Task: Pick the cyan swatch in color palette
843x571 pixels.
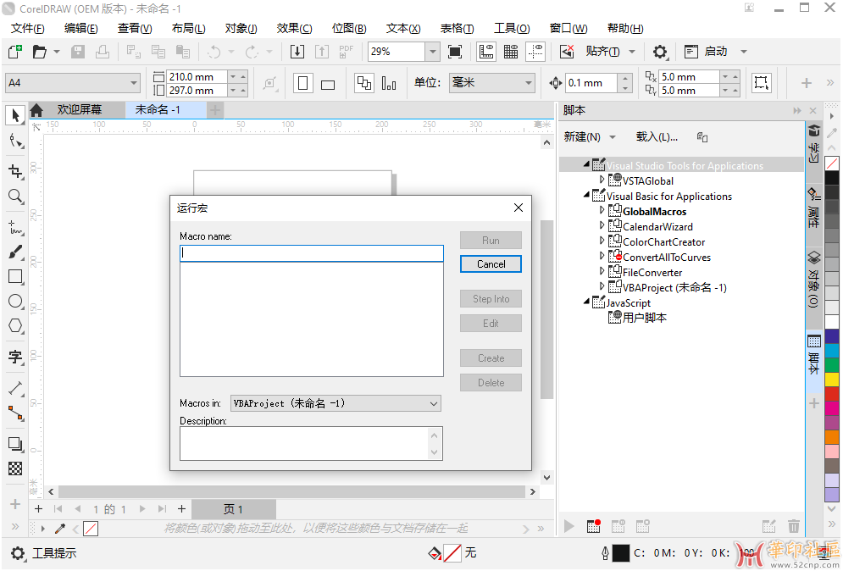Action: [832, 350]
